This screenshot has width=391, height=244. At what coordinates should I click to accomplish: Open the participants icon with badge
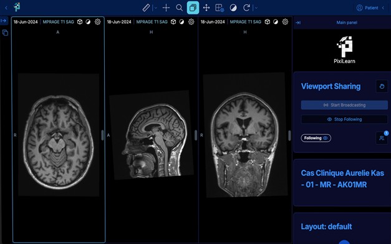[382, 138]
